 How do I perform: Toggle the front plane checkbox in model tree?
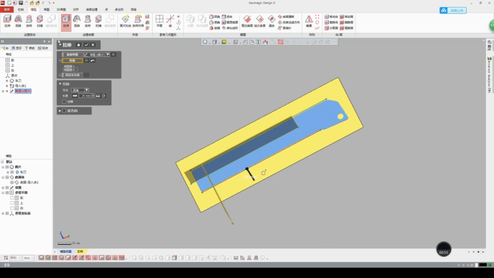12,197
